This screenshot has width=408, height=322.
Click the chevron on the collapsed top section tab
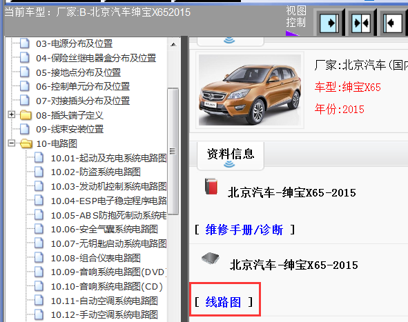click(229, 40)
